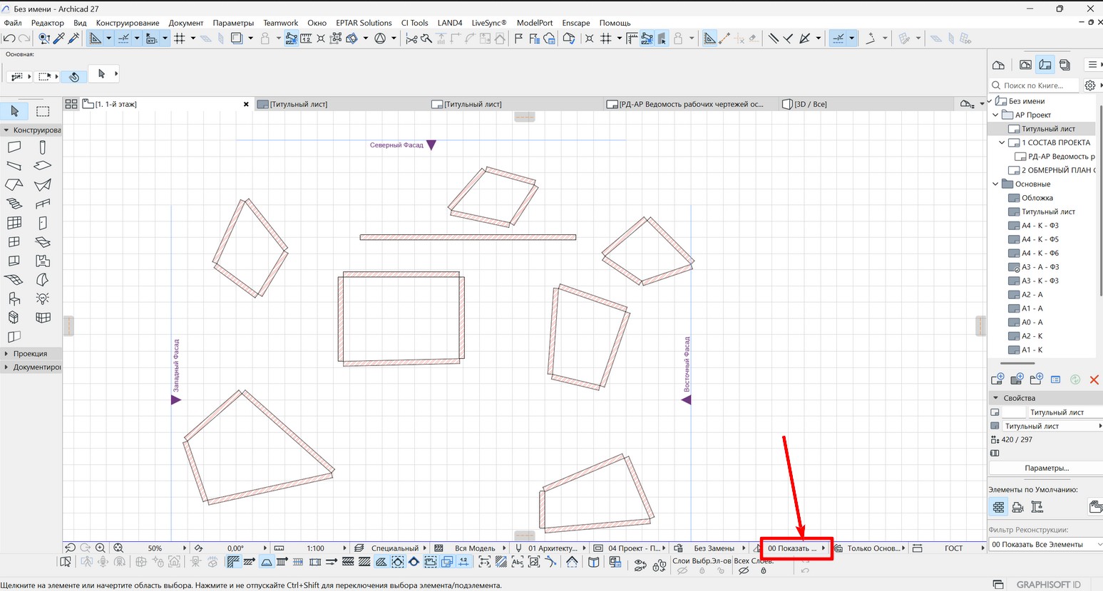Viewport: 1103px width, 591px height.
Task: Click the 00 Показать renovation filter button
Action: click(x=796, y=548)
